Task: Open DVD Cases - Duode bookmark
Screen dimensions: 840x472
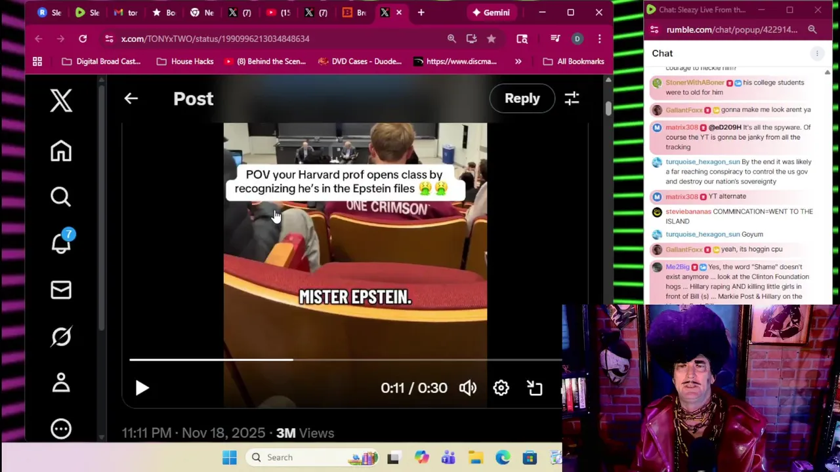Action: click(360, 62)
